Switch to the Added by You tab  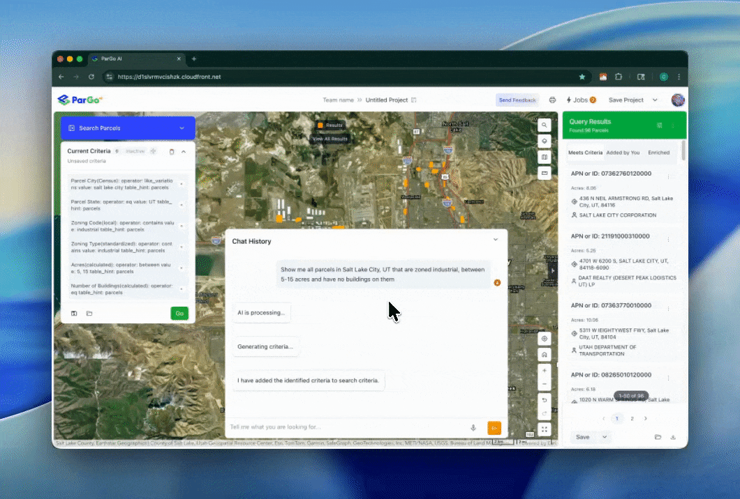623,153
